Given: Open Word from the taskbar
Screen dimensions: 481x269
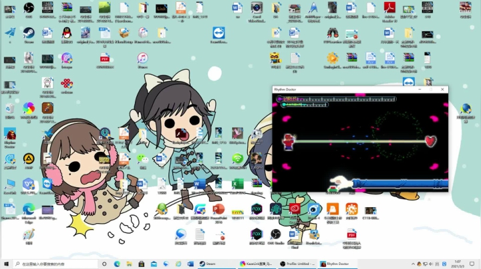Looking at the screenshot, I should pyautogui.click(x=190, y=264).
